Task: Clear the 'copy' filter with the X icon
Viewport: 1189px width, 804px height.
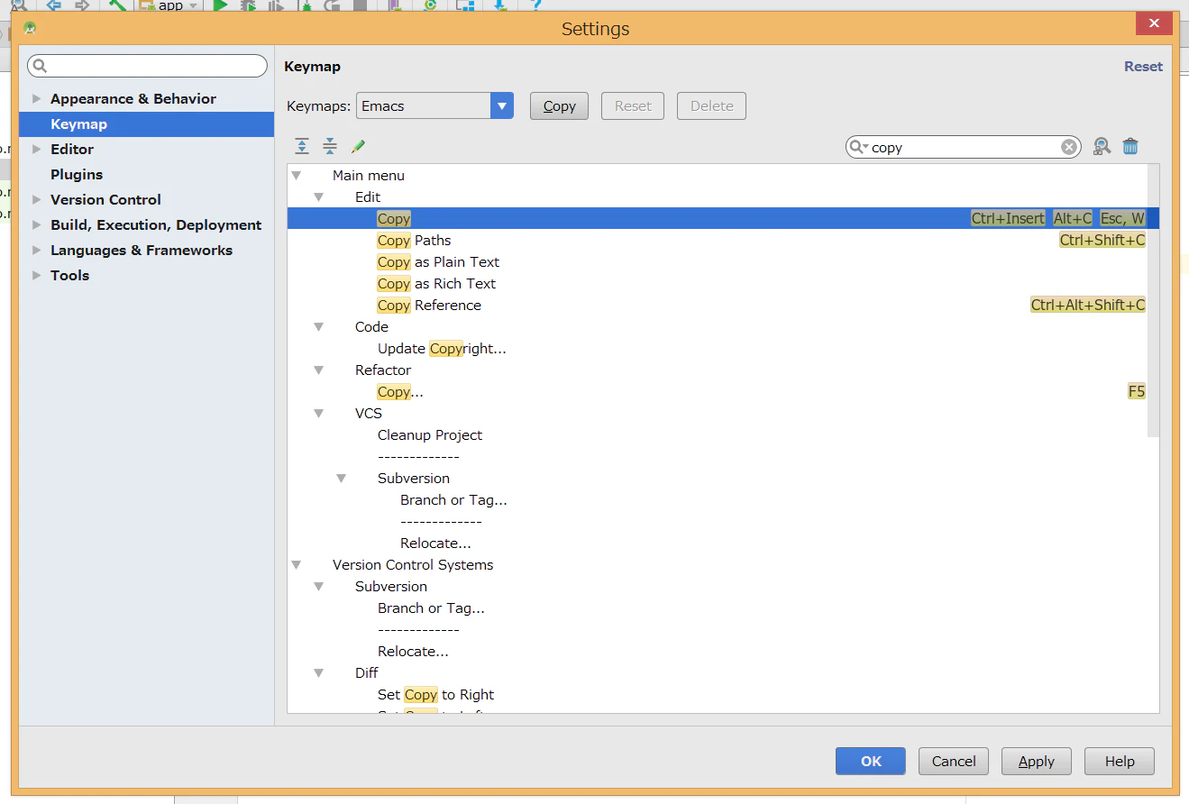Action: pyautogui.click(x=1068, y=147)
